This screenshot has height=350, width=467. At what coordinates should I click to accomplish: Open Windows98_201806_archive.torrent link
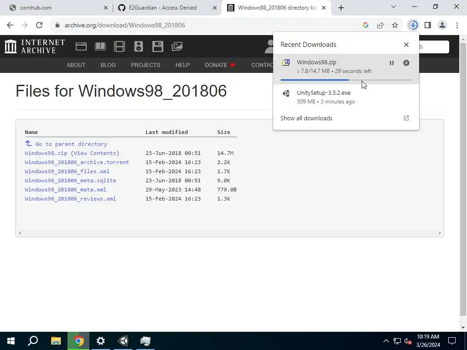coord(77,162)
